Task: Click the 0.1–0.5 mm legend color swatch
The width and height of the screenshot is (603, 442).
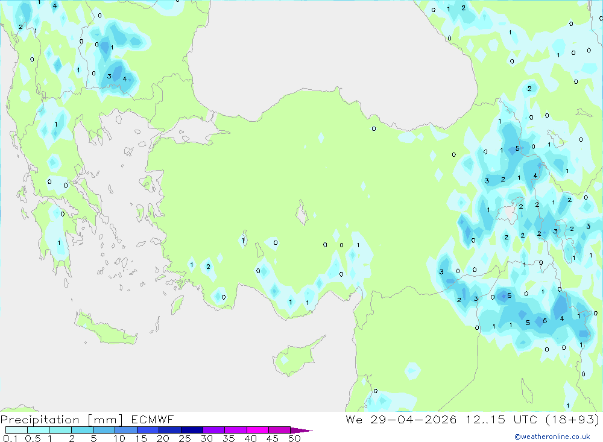Action: (16, 430)
